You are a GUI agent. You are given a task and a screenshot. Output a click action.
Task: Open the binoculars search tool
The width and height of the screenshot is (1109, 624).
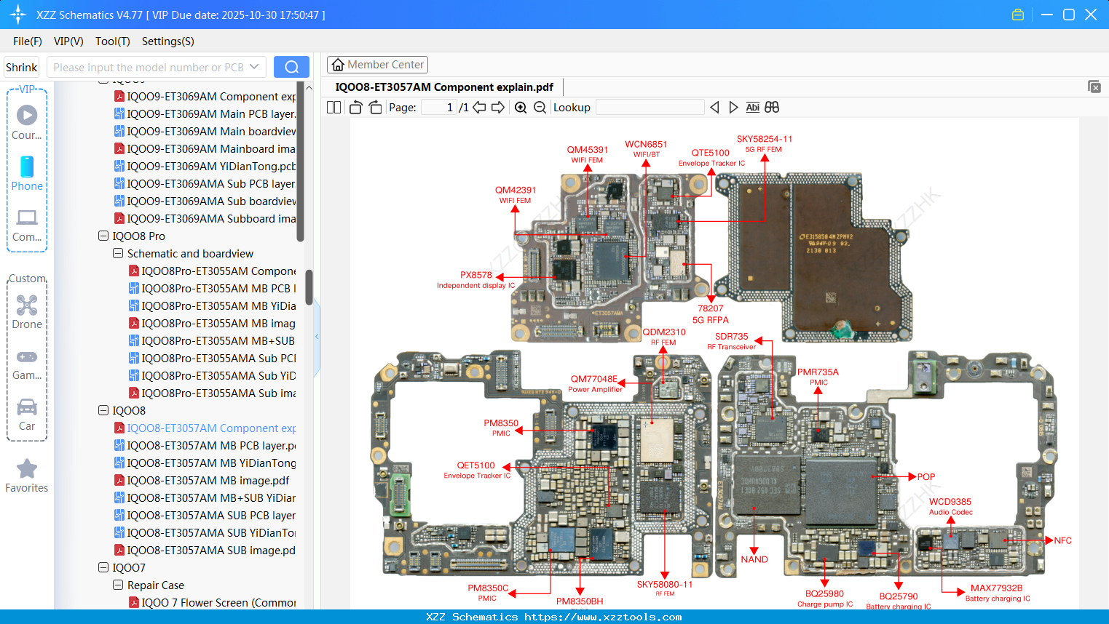pyautogui.click(x=772, y=107)
